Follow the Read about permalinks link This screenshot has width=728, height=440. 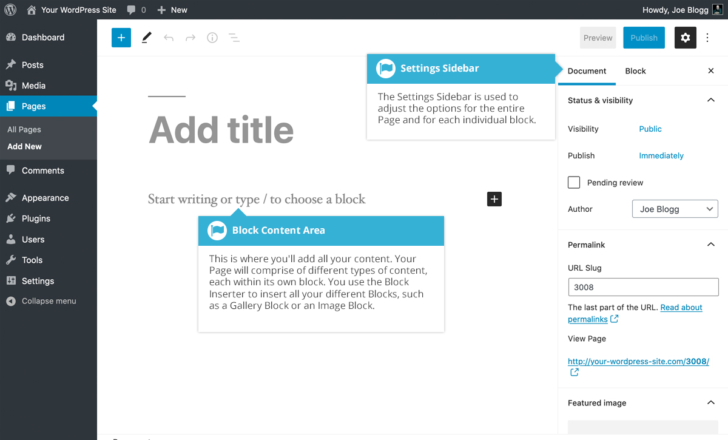click(x=681, y=307)
